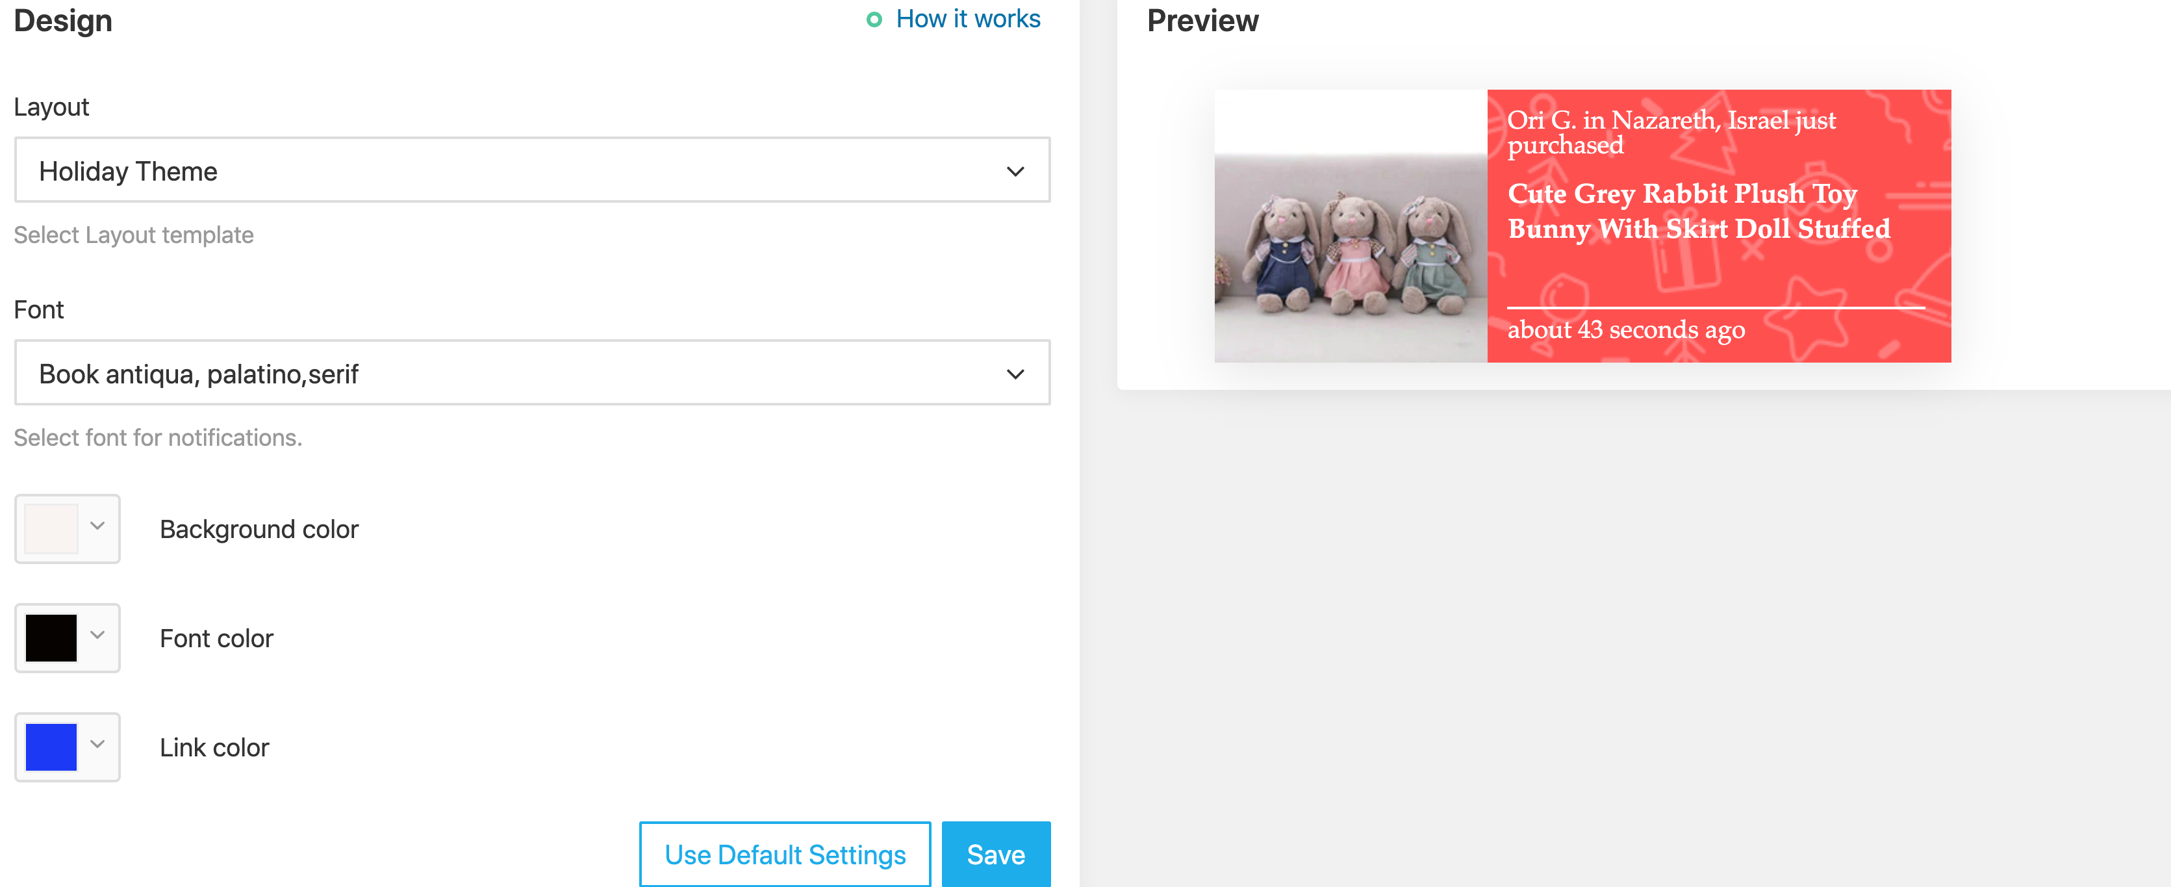Click the black Font color swatch
The image size is (2171, 887).
[51, 637]
